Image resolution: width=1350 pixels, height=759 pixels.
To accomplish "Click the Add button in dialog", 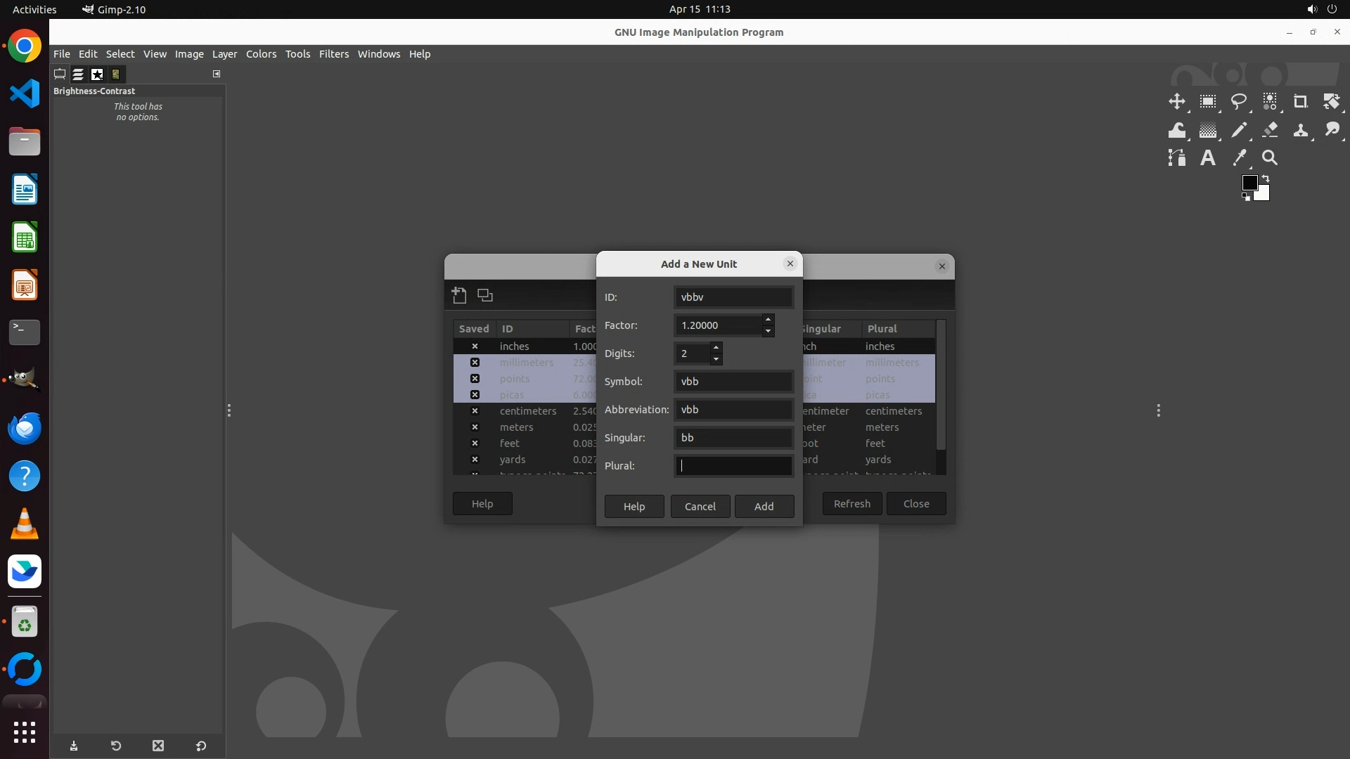I will coord(764,506).
